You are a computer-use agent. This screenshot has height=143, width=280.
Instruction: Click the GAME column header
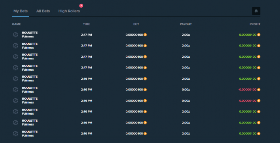click(x=16, y=24)
